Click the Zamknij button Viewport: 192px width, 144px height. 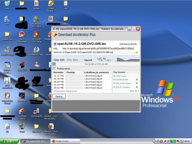(x=59, y=96)
